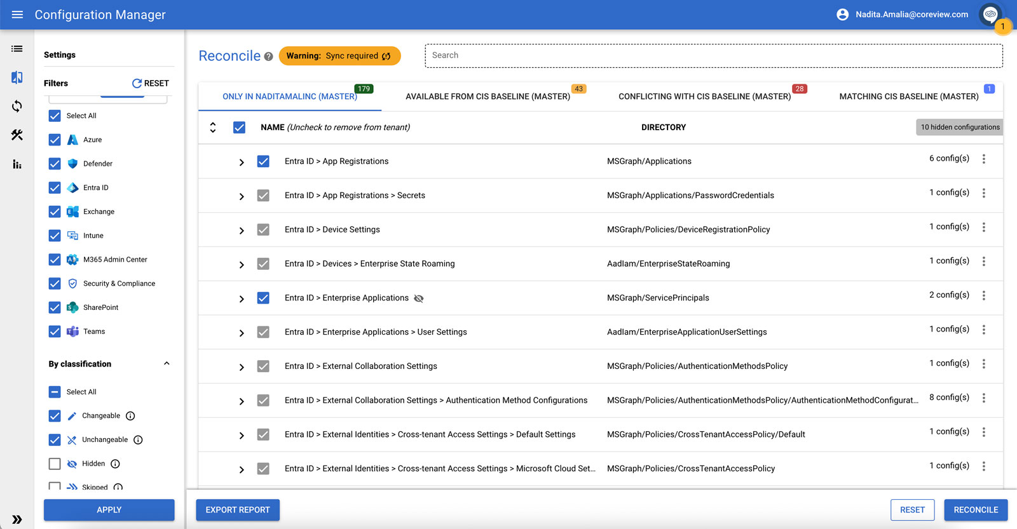This screenshot has height=529, width=1017.
Task: Uncheck the Entra ID filter checkbox
Action: point(55,188)
